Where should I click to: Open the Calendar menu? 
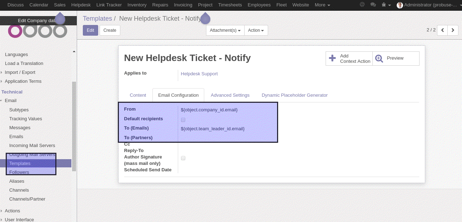tap(39, 5)
